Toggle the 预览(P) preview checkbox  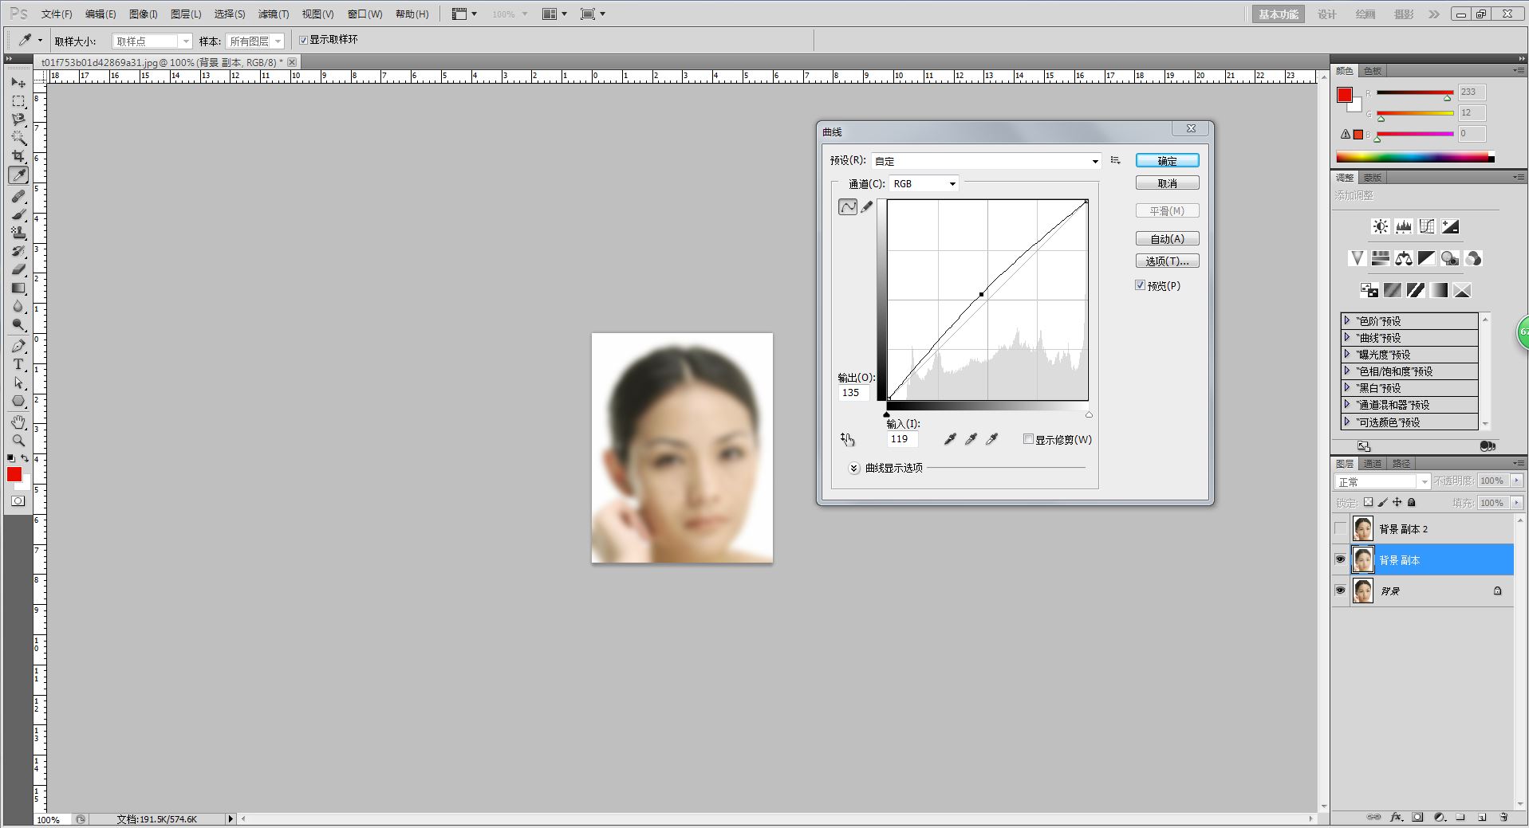(1141, 285)
